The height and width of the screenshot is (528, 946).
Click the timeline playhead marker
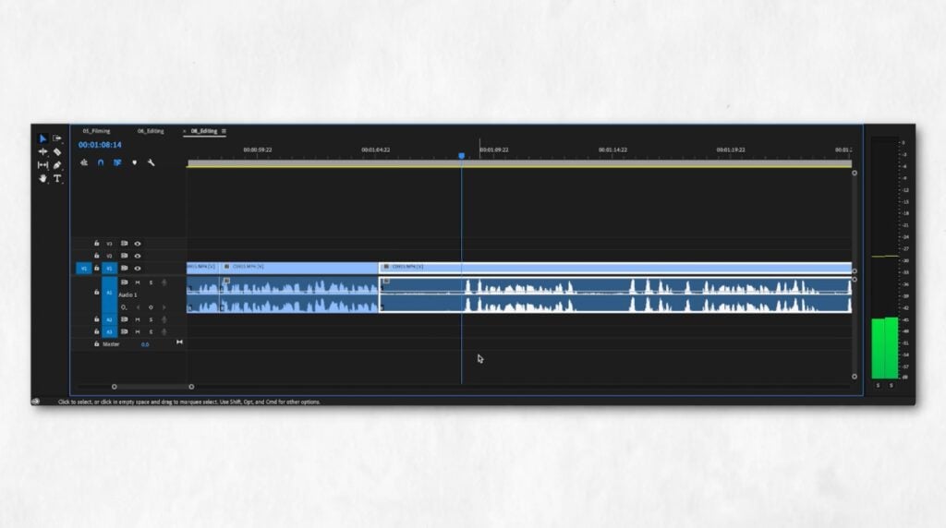coord(462,156)
